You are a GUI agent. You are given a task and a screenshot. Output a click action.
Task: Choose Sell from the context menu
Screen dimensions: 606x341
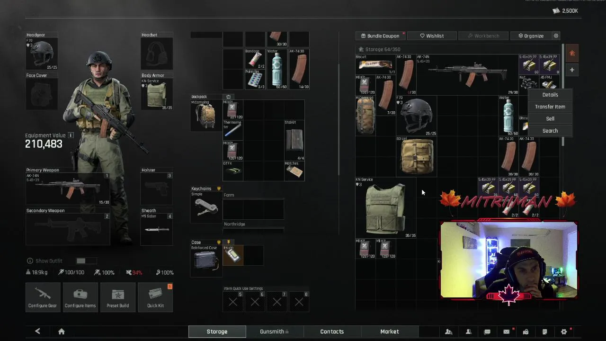pyautogui.click(x=550, y=118)
